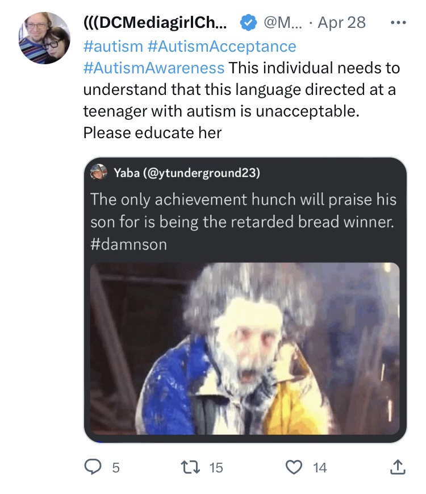Play the GIF in quoted tweet
426x494 pixels.
(245, 349)
